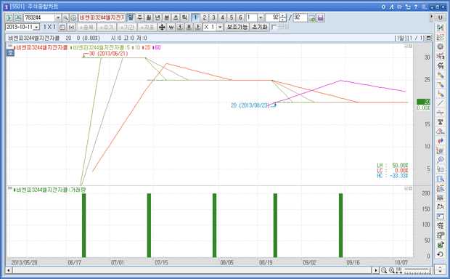Select preset tab number 2

[x=205, y=18]
